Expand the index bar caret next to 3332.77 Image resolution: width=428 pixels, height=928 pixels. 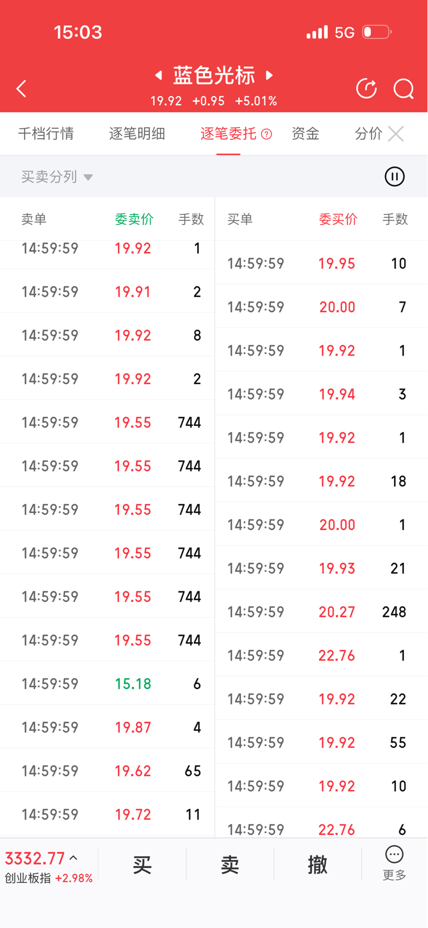73,858
